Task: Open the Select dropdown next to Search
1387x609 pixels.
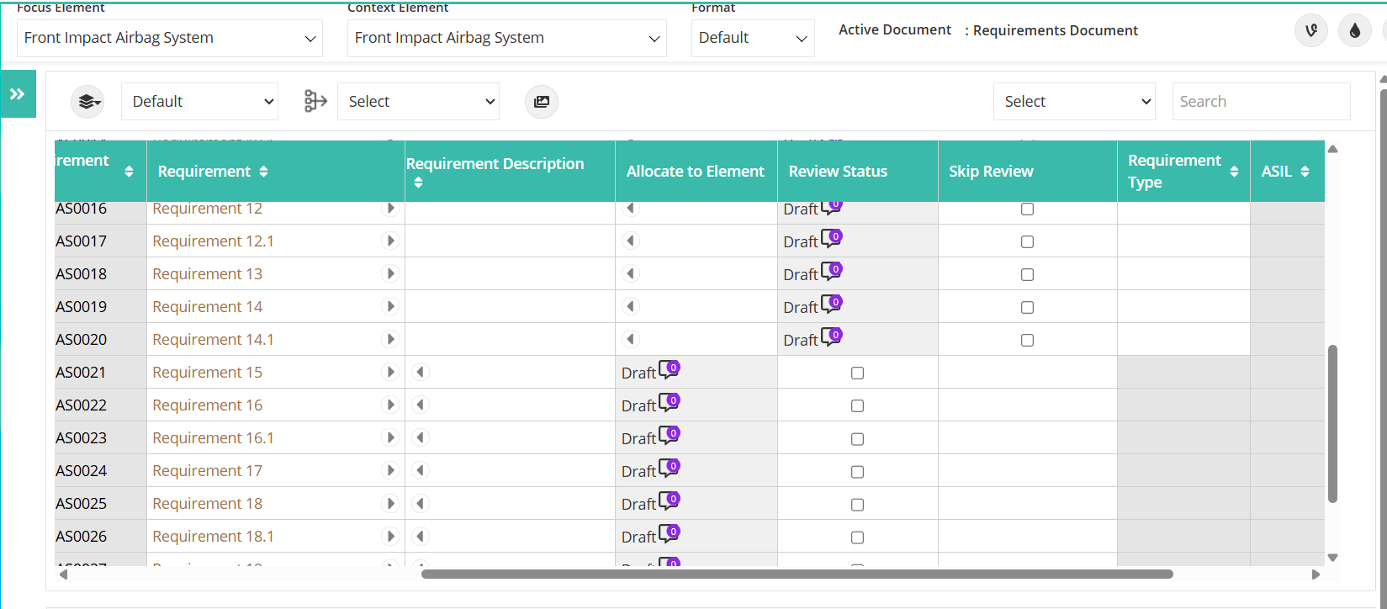Action: pyautogui.click(x=1074, y=102)
